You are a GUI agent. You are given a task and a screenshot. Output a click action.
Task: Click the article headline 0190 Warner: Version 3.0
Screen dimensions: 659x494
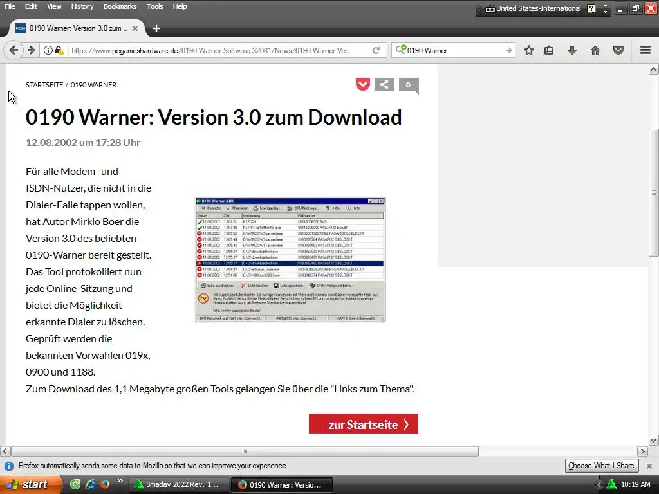click(x=214, y=117)
